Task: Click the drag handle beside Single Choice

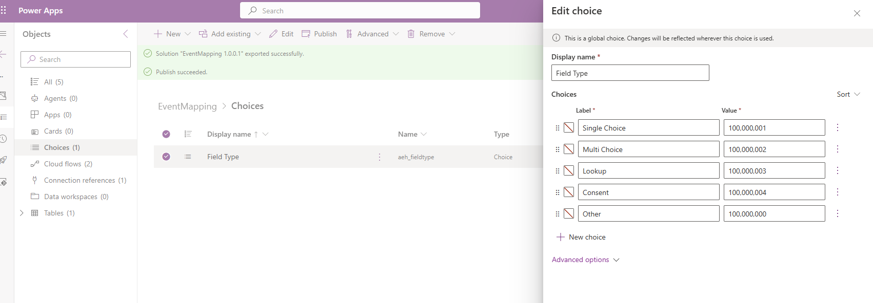Action: click(x=558, y=128)
